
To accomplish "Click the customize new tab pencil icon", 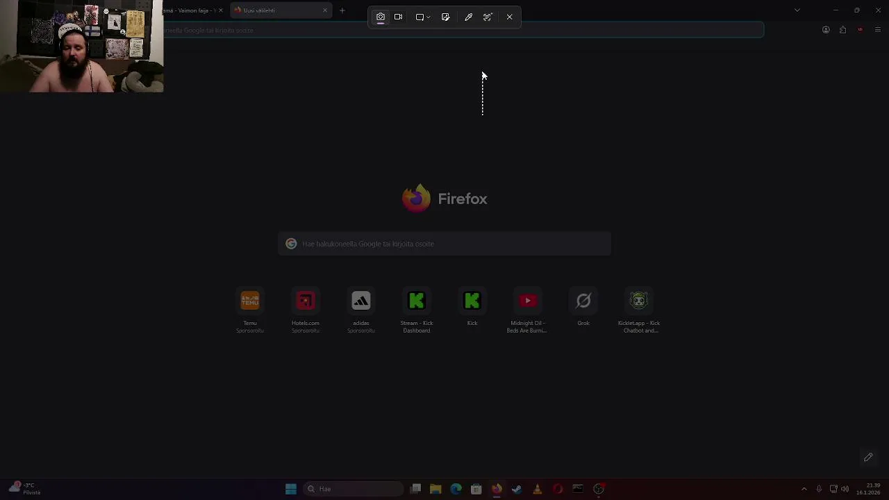I will [868, 457].
